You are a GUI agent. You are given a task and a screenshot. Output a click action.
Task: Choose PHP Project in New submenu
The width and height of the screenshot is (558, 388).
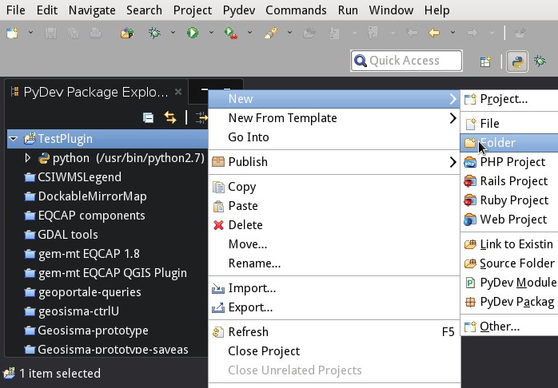[x=509, y=162]
